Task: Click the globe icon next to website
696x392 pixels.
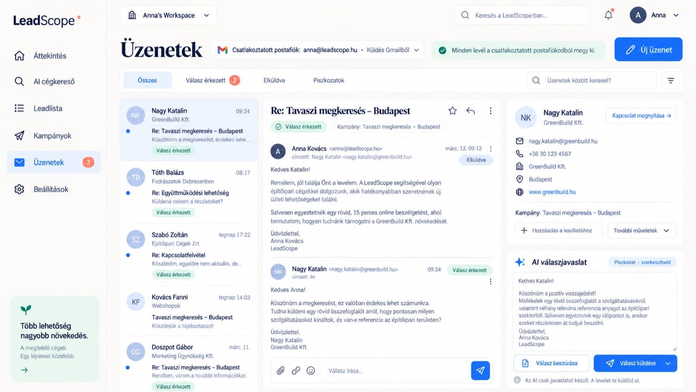Action: pyautogui.click(x=520, y=192)
